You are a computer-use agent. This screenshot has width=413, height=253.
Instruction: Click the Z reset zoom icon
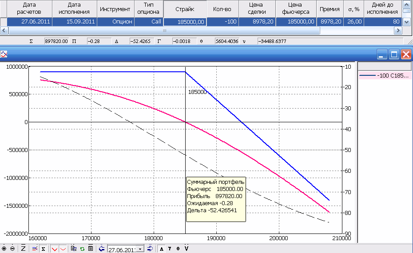point(23,249)
